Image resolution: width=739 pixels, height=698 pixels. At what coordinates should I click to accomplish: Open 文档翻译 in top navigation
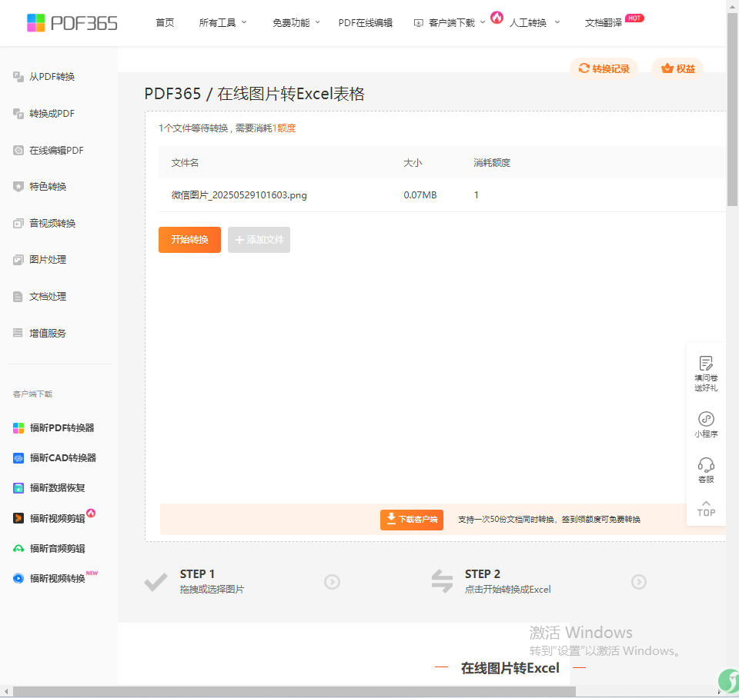pos(604,22)
